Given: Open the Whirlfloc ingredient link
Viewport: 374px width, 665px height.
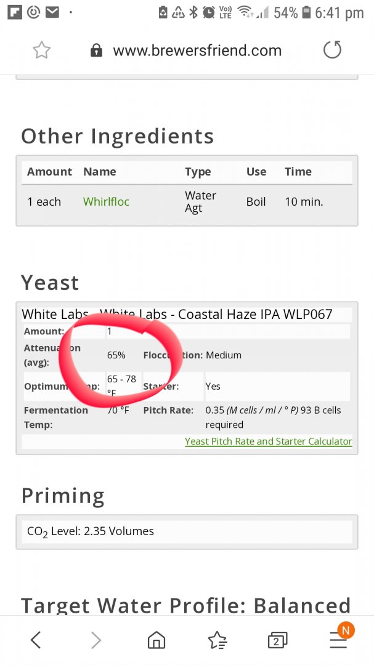Looking at the screenshot, I should pyautogui.click(x=106, y=201).
